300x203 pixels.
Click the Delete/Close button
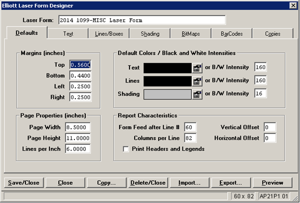pos(148,183)
